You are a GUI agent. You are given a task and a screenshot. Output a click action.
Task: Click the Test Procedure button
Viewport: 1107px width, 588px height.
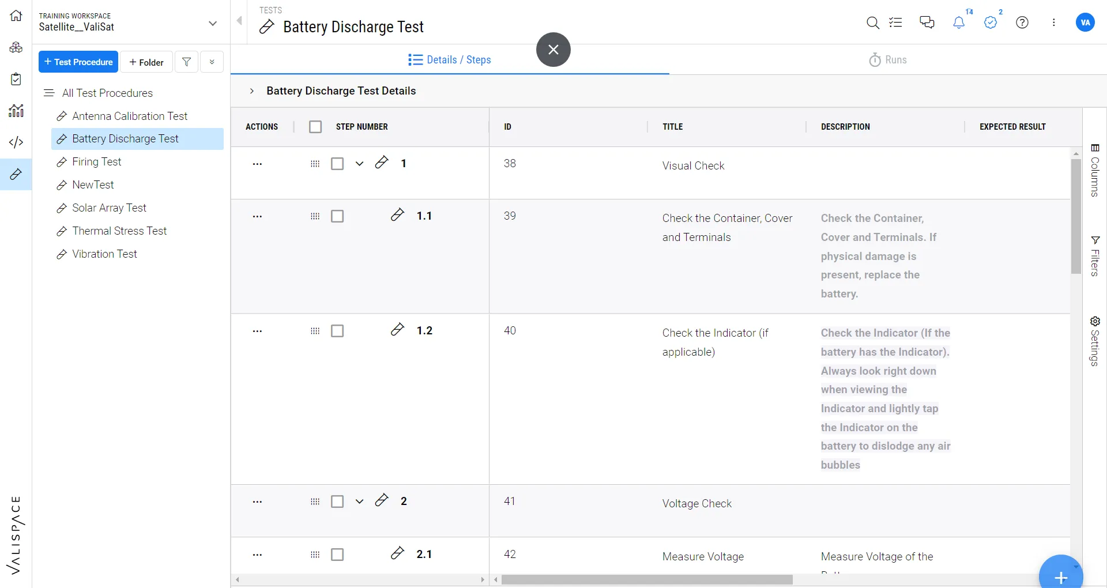tap(78, 62)
